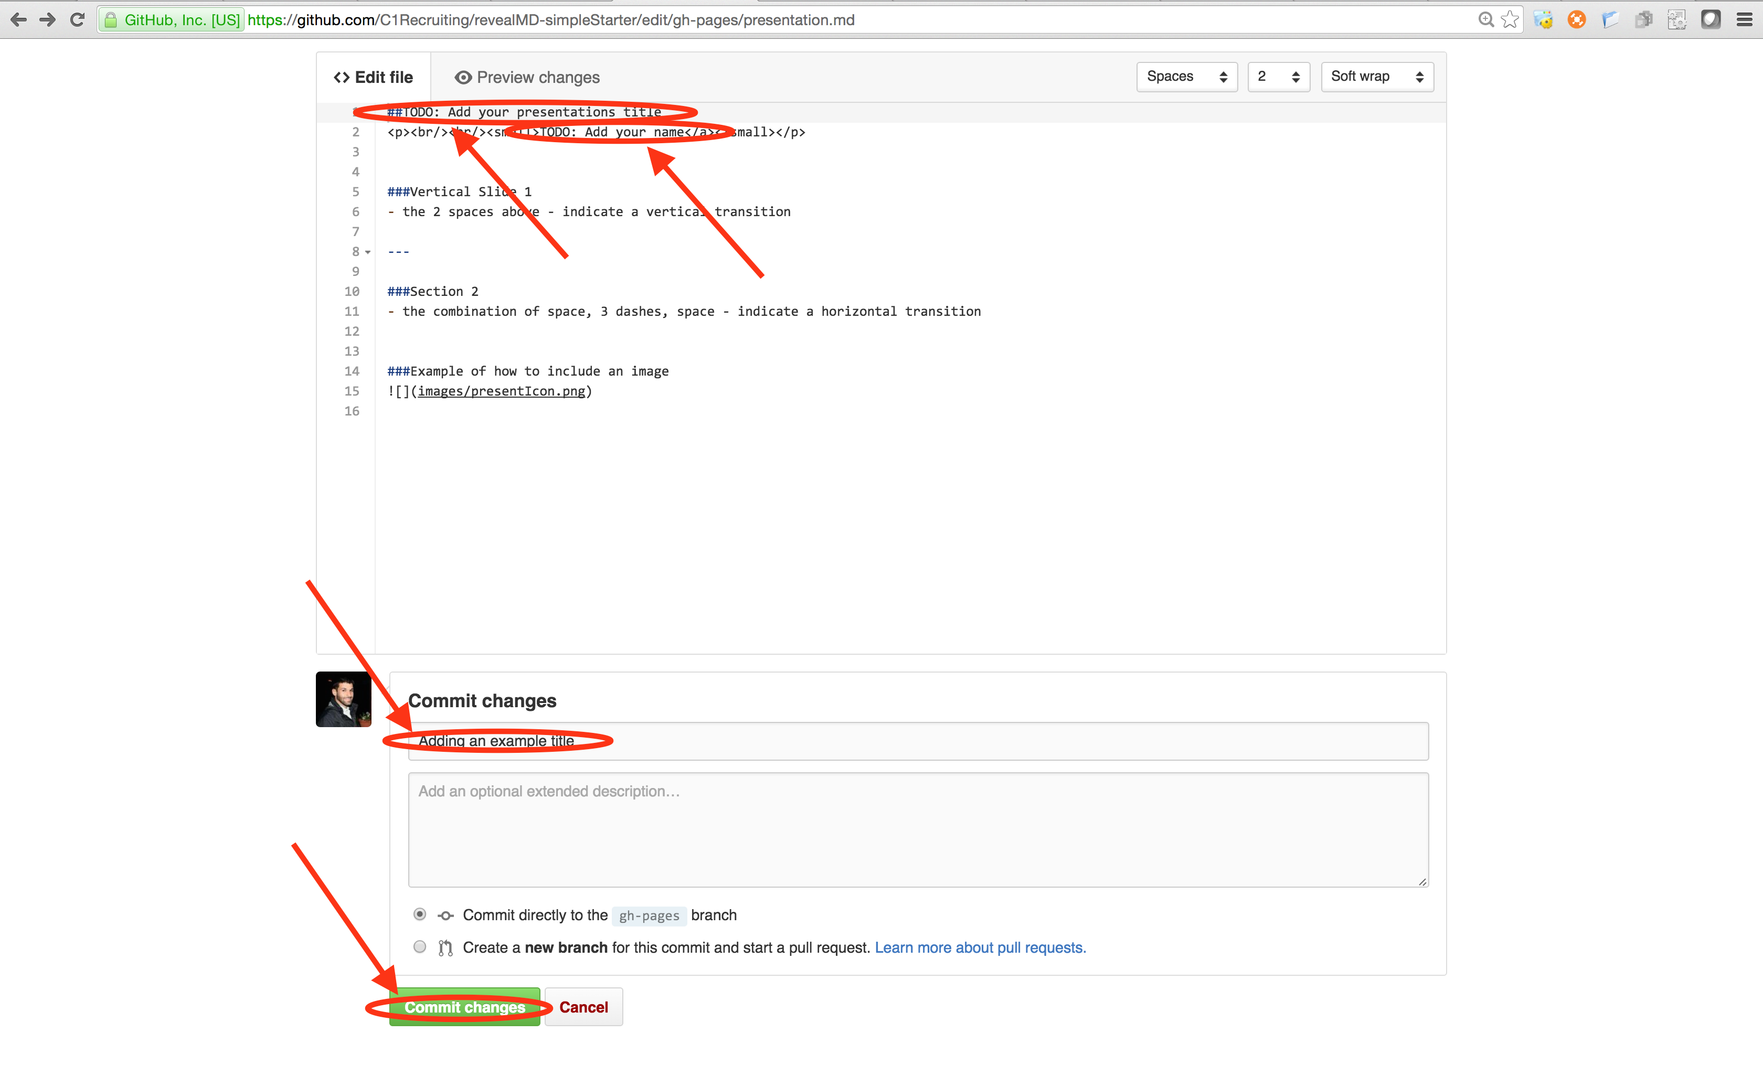The image size is (1763, 1065).
Task: Click the gears document extension icon
Action: point(1676,19)
